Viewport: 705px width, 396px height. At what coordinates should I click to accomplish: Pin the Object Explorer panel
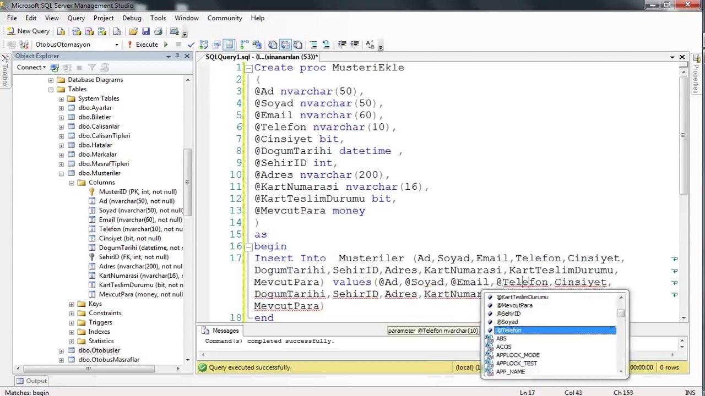pyautogui.click(x=177, y=56)
